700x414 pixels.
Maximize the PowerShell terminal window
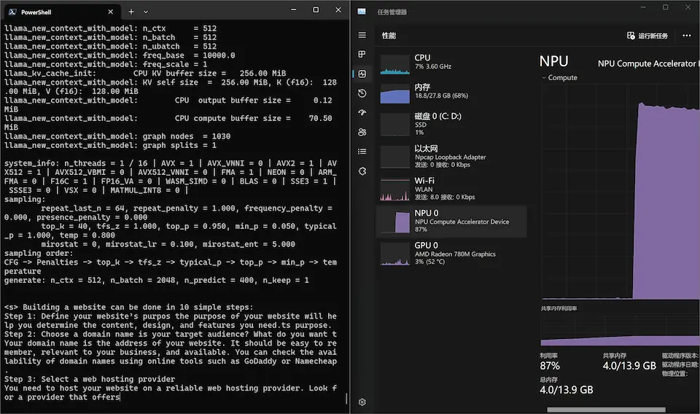click(x=316, y=9)
